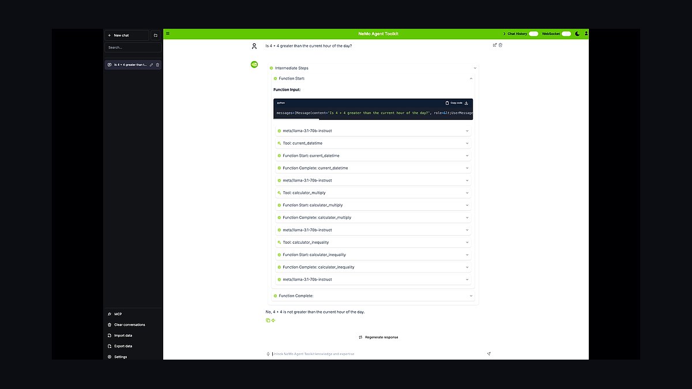This screenshot has height=389, width=692.
Task: Expand Function Start: calculator_inequality step
Action: click(373, 255)
